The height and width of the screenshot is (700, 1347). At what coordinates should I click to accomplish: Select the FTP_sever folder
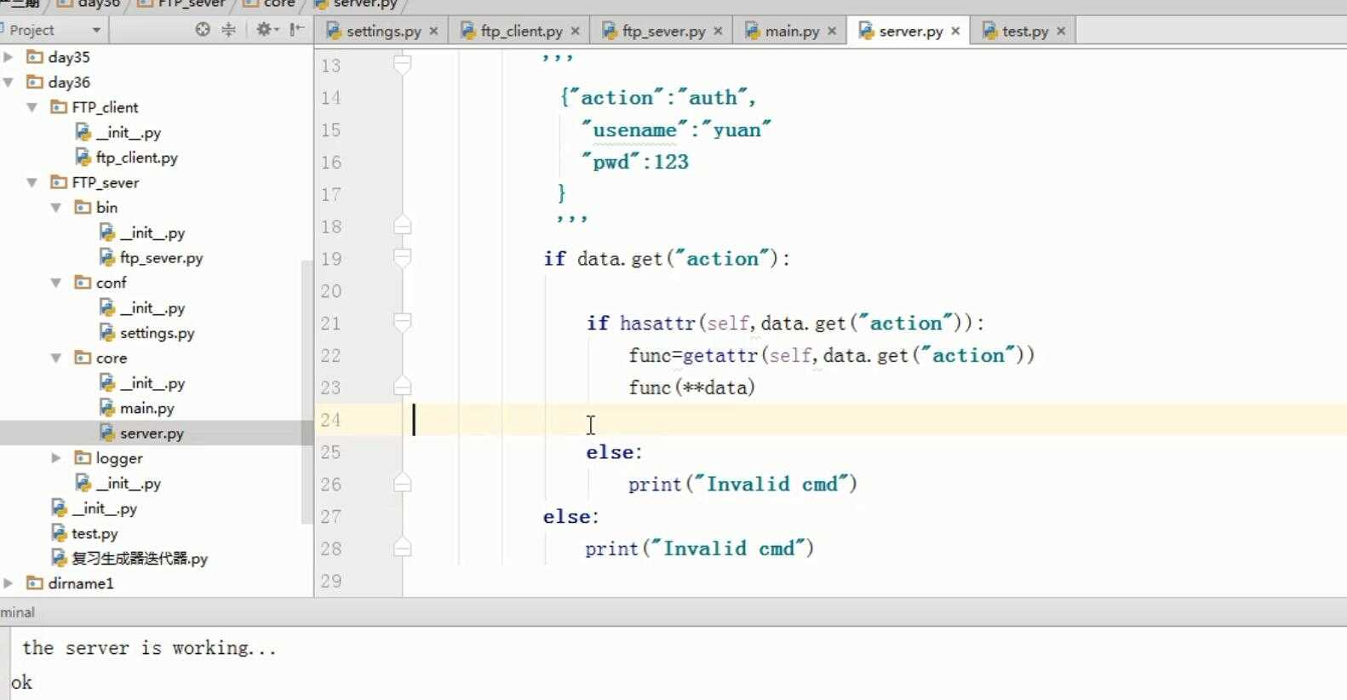[x=105, y=182]
